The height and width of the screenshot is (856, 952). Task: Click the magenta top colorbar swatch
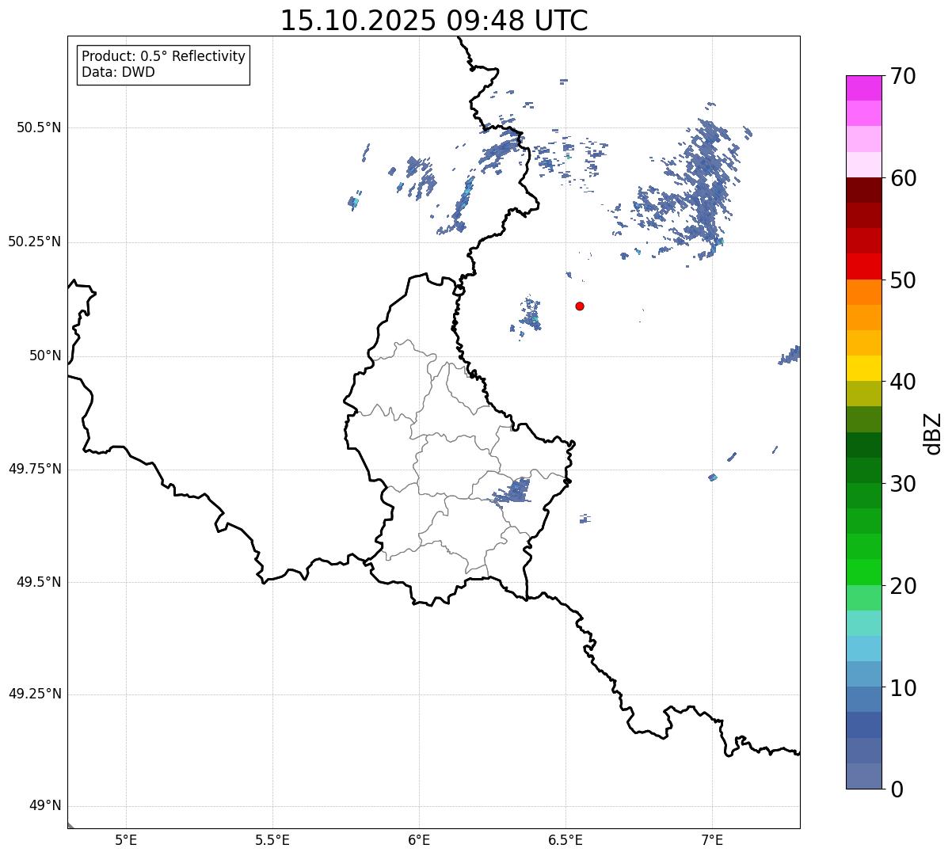coord(864,88)
